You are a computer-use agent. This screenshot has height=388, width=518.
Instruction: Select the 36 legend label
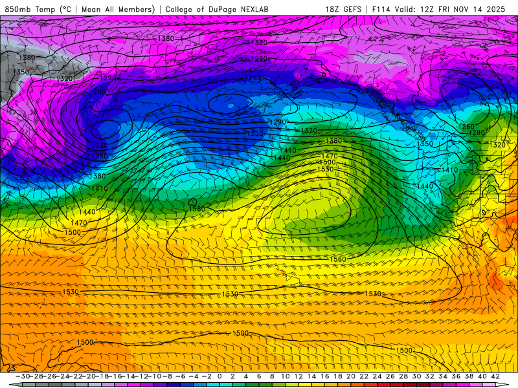(456, 376)
